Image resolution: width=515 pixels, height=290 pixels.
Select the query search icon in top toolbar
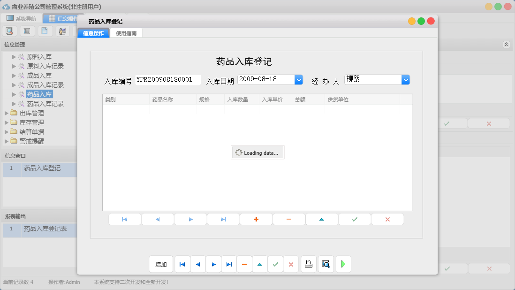tap(9, 31)
